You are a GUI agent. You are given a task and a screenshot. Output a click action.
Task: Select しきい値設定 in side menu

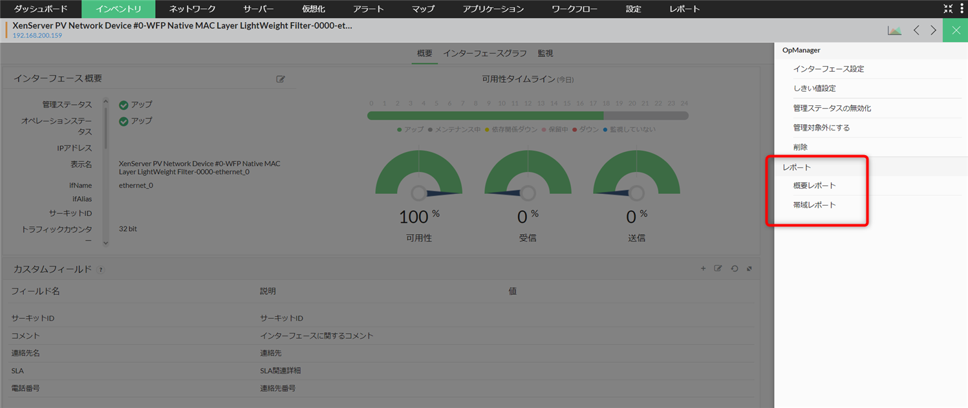click(814, 89)
